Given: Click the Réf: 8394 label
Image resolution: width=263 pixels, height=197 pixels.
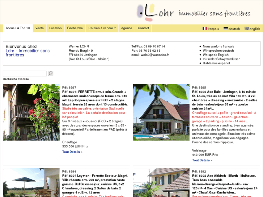Looking at the screenshot, I should coord(69,171).
